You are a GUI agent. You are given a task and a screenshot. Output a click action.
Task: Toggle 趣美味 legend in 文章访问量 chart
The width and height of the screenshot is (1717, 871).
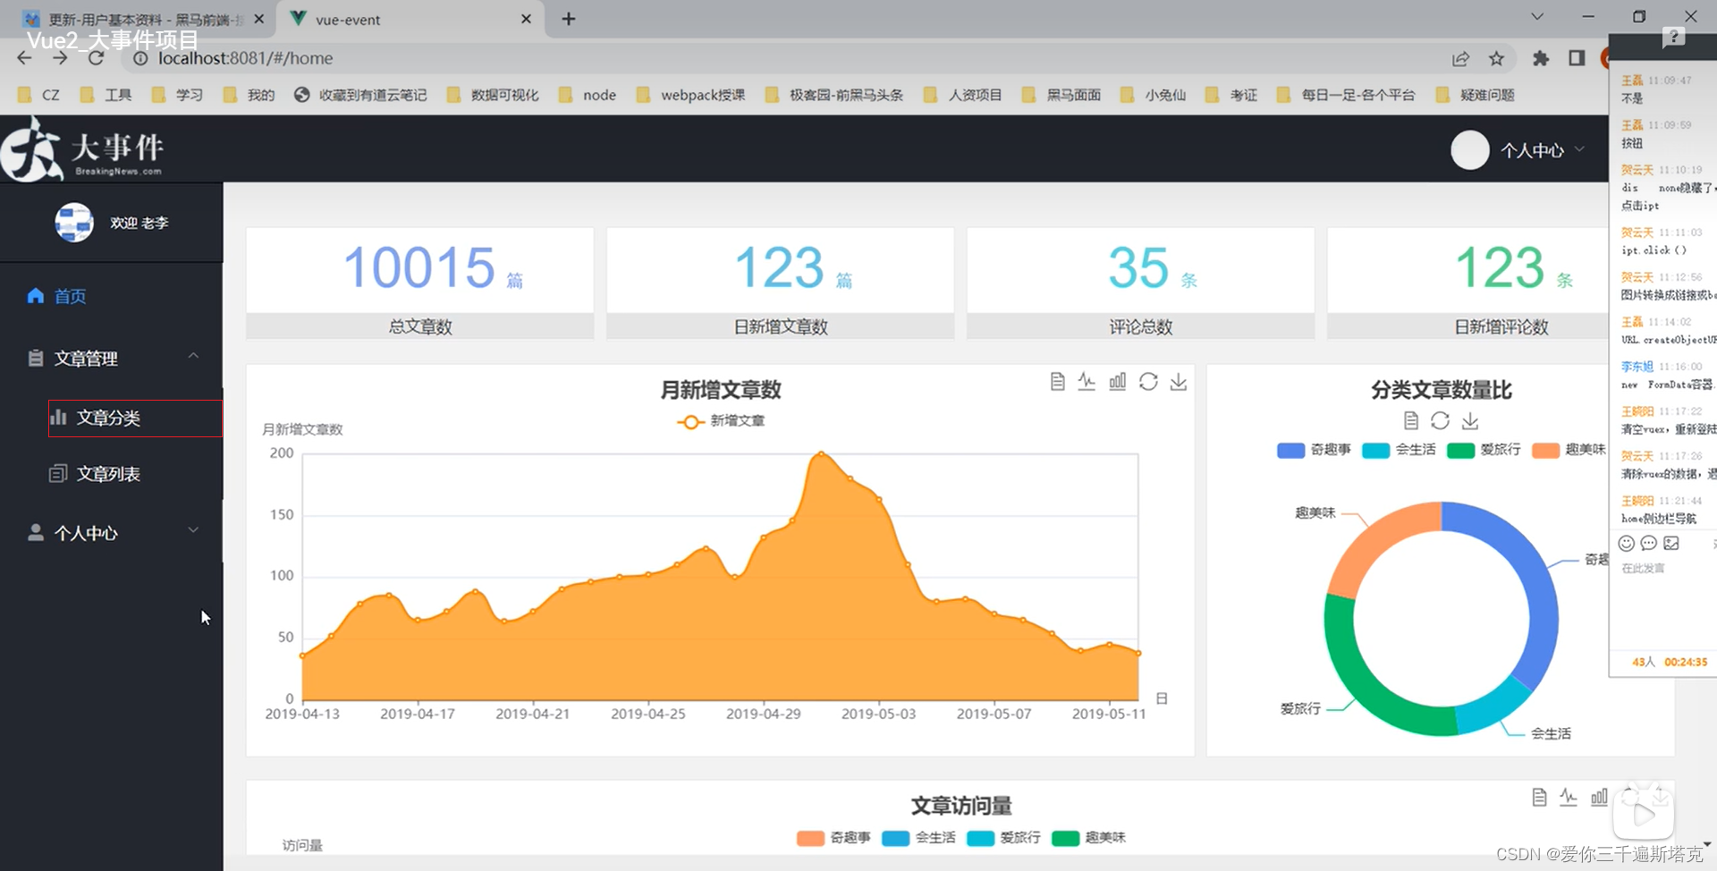coord(1088,838)
